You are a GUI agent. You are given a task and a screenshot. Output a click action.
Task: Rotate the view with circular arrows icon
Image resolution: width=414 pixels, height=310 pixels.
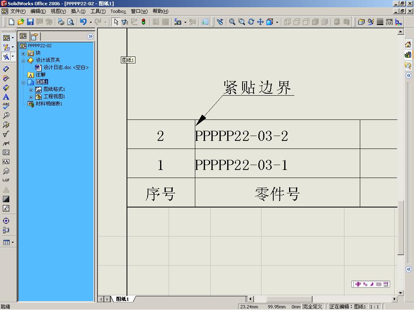251,22
